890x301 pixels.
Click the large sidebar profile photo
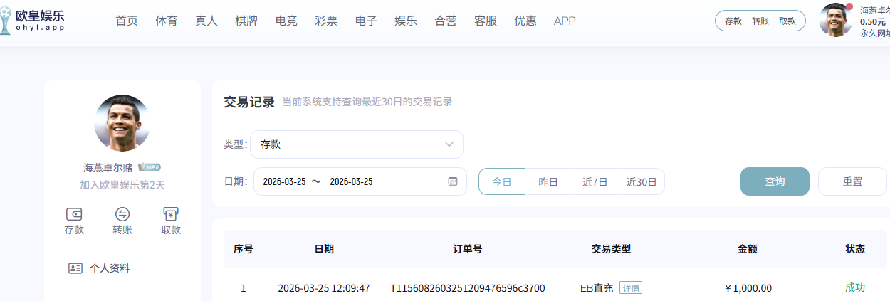[122, 122]
